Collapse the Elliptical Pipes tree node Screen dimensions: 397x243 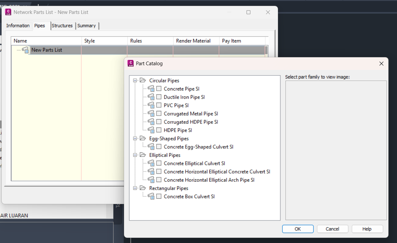(x=135, y=155)
